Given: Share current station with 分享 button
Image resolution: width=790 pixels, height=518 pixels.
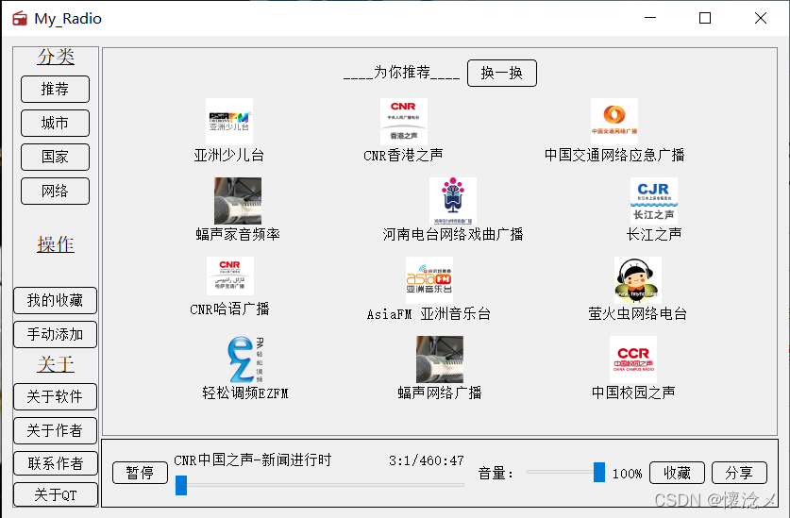Looking at the screenshot, I should (x=739, y=473).
